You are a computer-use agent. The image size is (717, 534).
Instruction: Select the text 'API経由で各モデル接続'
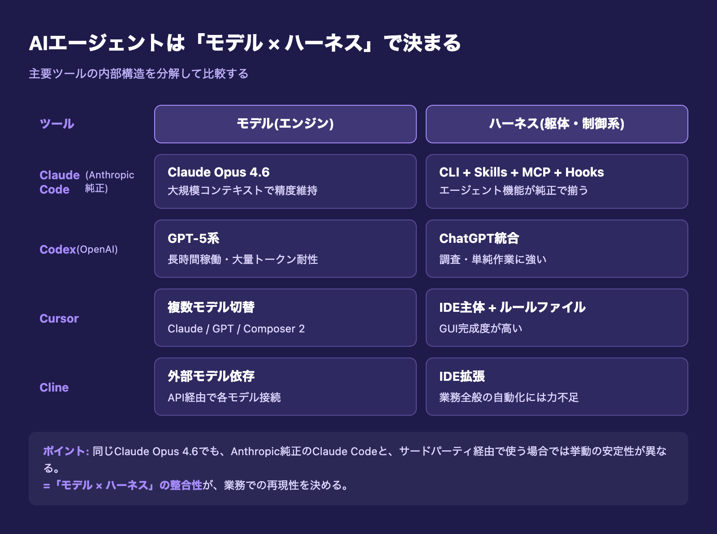224,397
